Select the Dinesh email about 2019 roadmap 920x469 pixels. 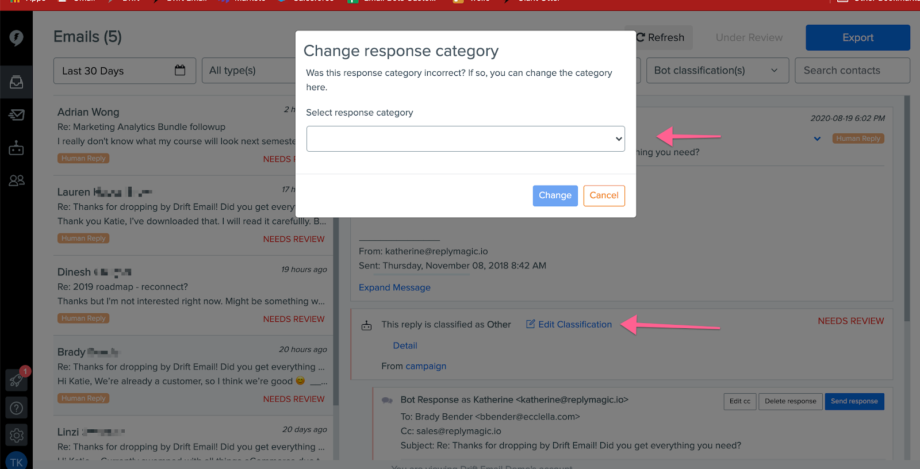[193, 295]
